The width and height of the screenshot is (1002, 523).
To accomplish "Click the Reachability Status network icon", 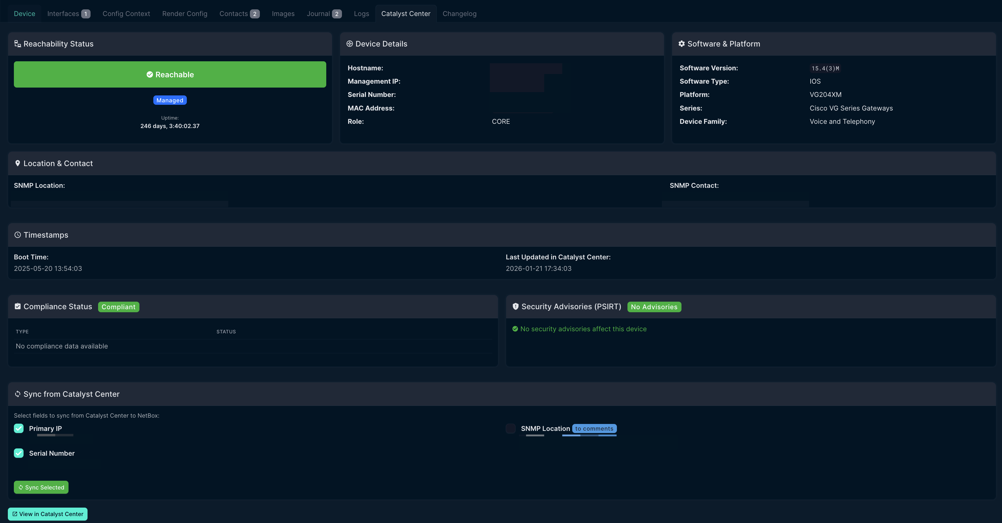I will pyautogui.click(x=18, y=44).
